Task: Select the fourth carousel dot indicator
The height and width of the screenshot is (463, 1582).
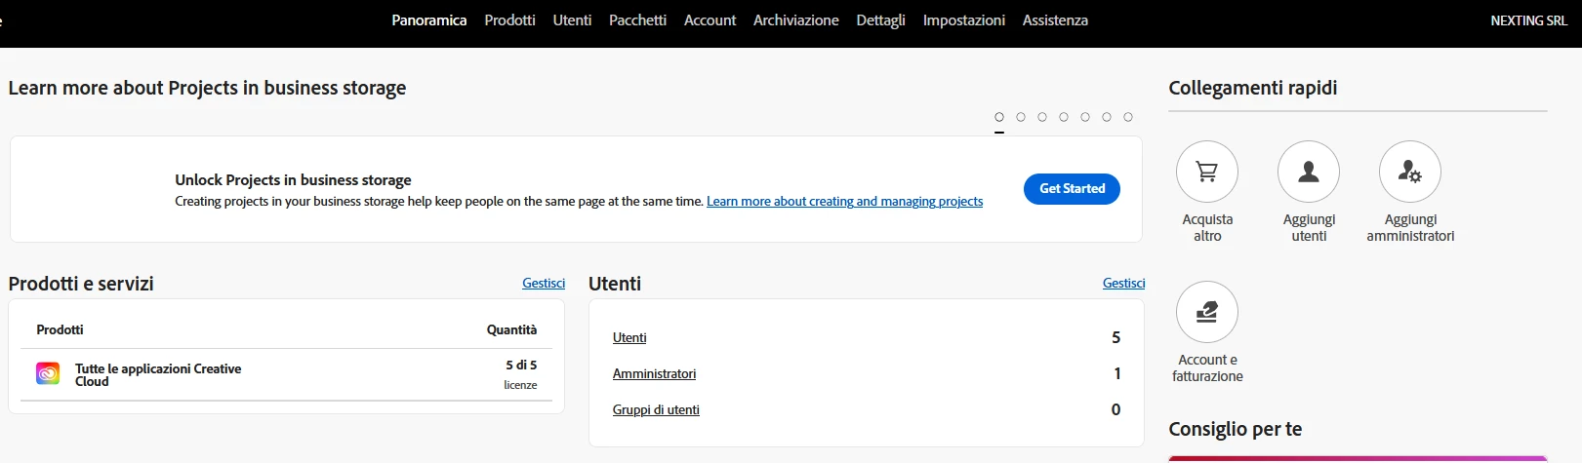Action: (1064, 117)
